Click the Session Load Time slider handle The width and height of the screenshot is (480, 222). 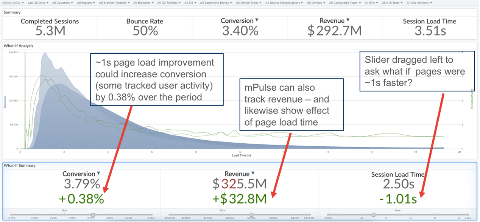374,214
